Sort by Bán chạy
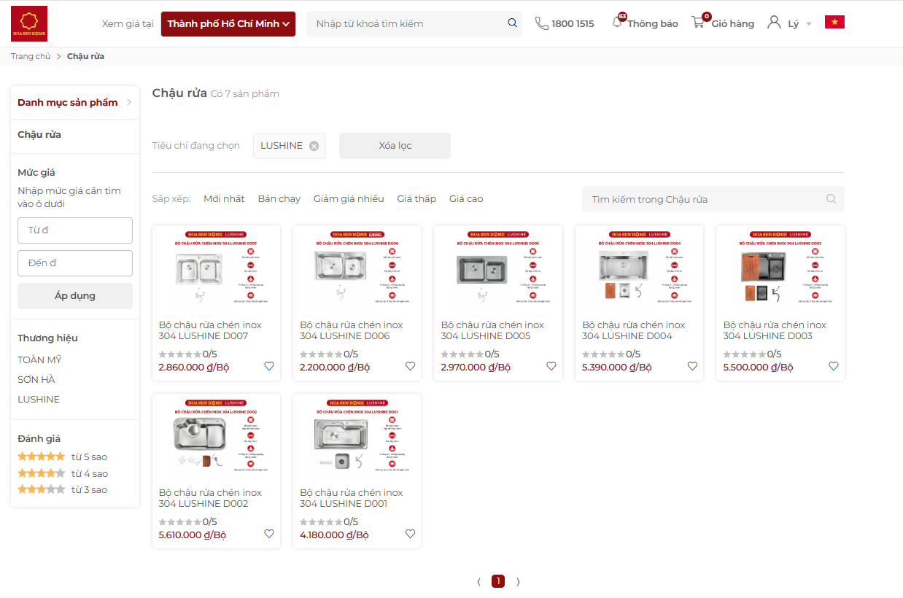This screenshot has height=598, width=903. pos(279,199)
